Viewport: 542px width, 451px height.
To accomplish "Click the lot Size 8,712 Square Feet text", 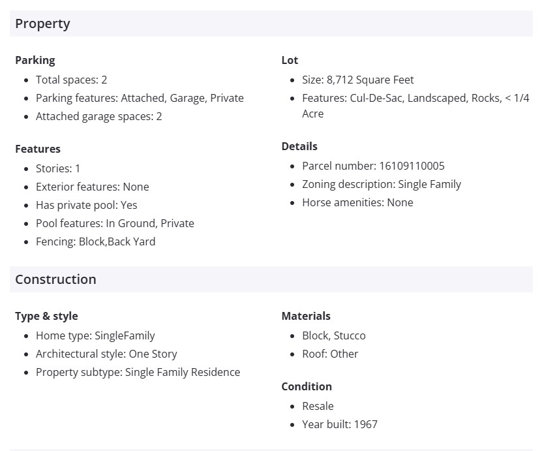I will (357, 80).
